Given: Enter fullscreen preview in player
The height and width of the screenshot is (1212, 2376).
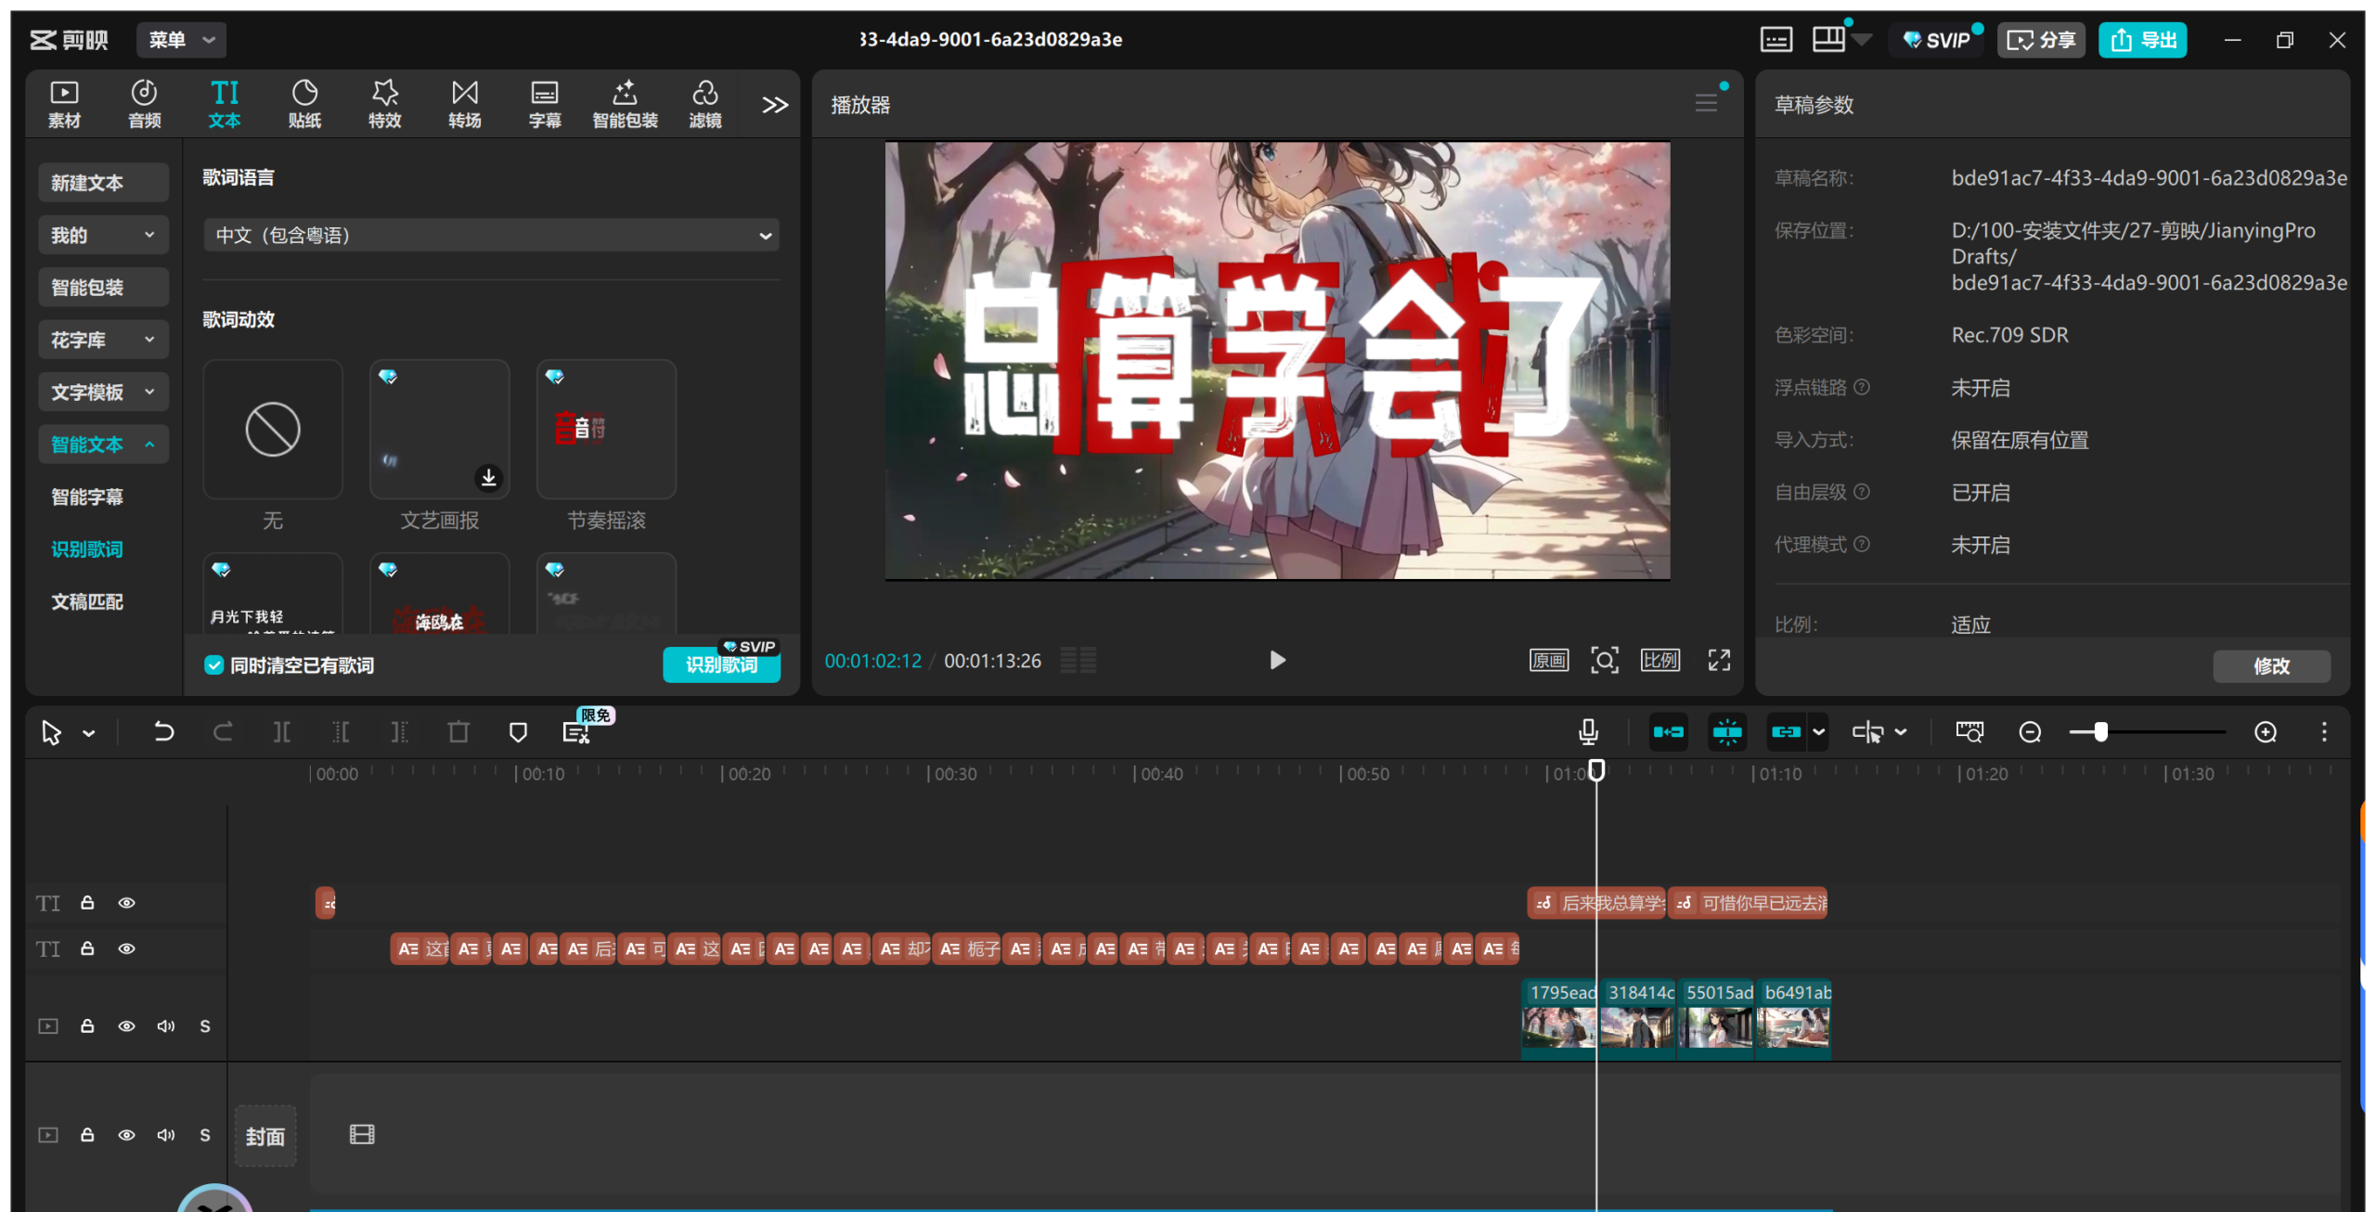Looking at the screenshot, I should [x=1719, y=660].
